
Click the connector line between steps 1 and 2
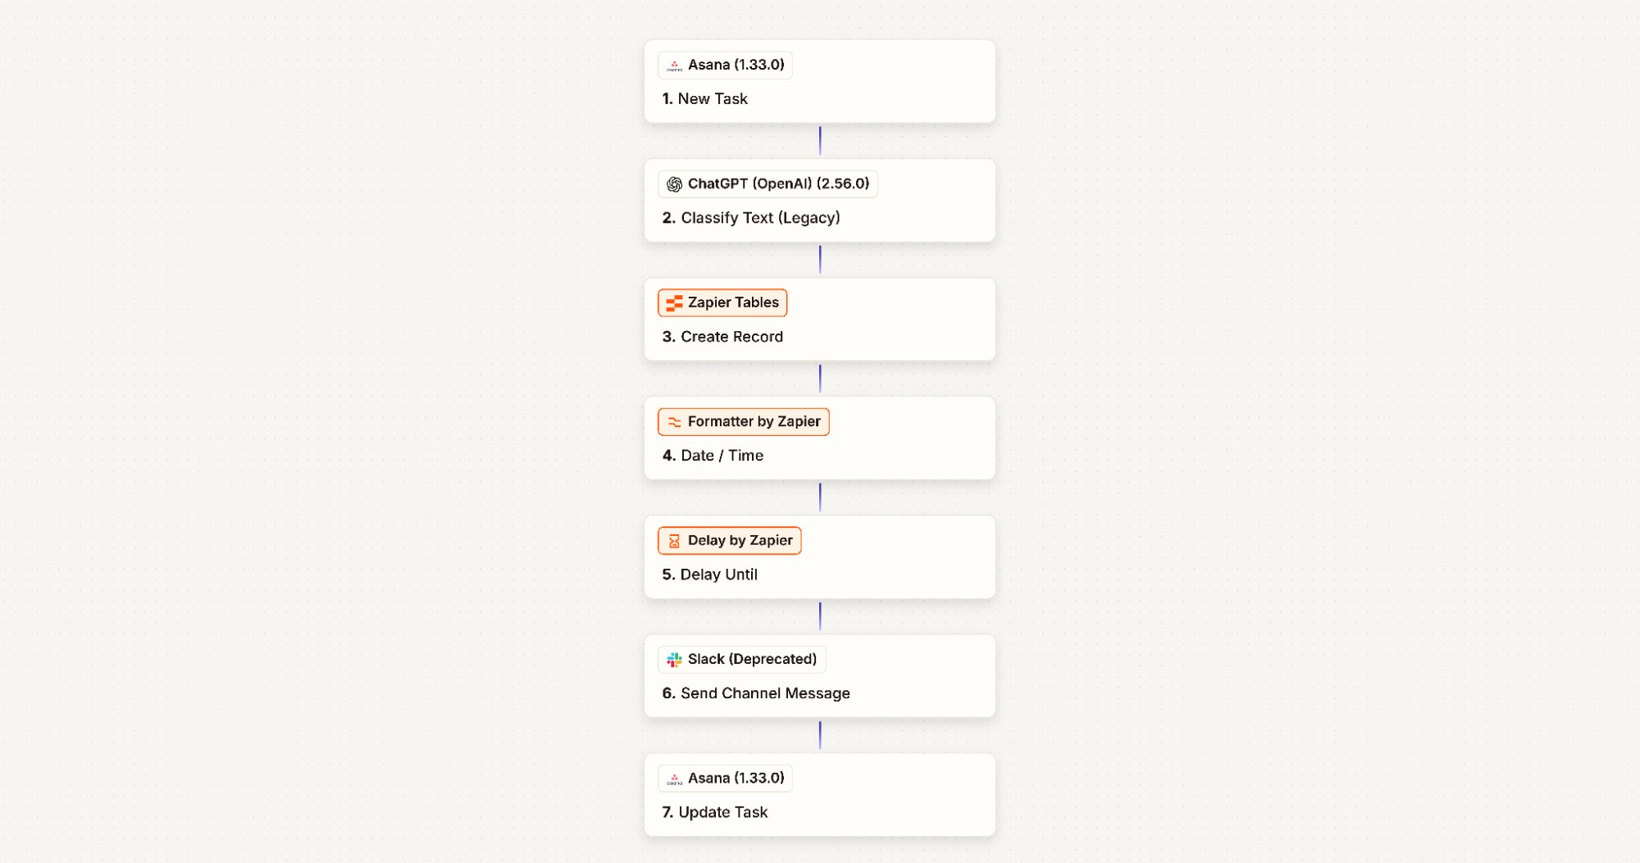(x=819, y=141)
